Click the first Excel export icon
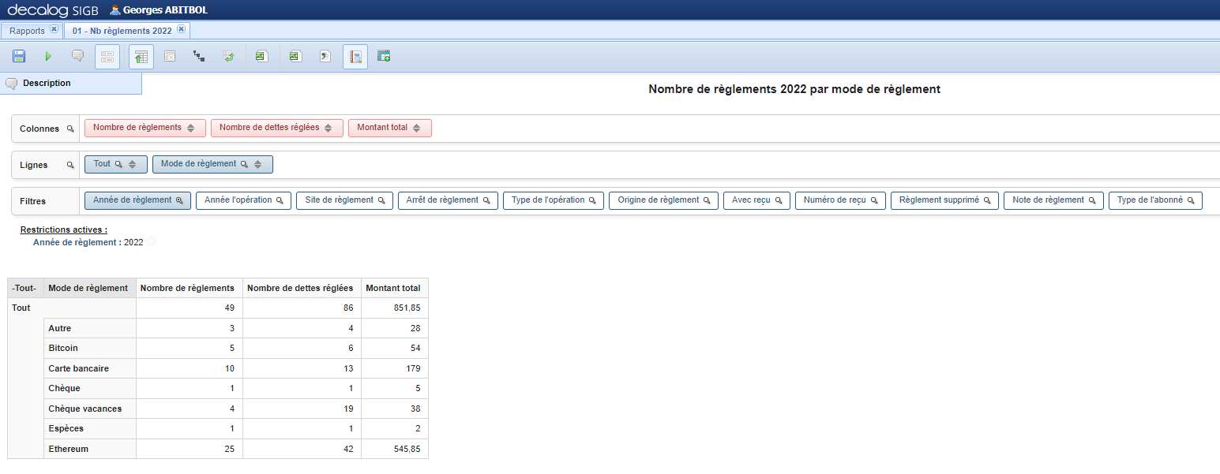This screenshot has width=1220, height=474. click(261, 57)
